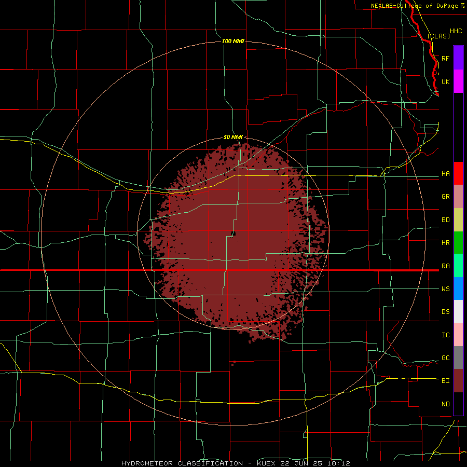467x467 pixels.
Task: Click the 100 NMI range ring label
Action: (x=233, y=41)
